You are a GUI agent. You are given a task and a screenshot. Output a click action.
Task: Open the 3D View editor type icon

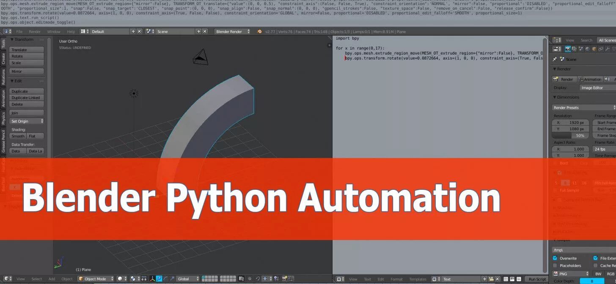click(7, 279)
